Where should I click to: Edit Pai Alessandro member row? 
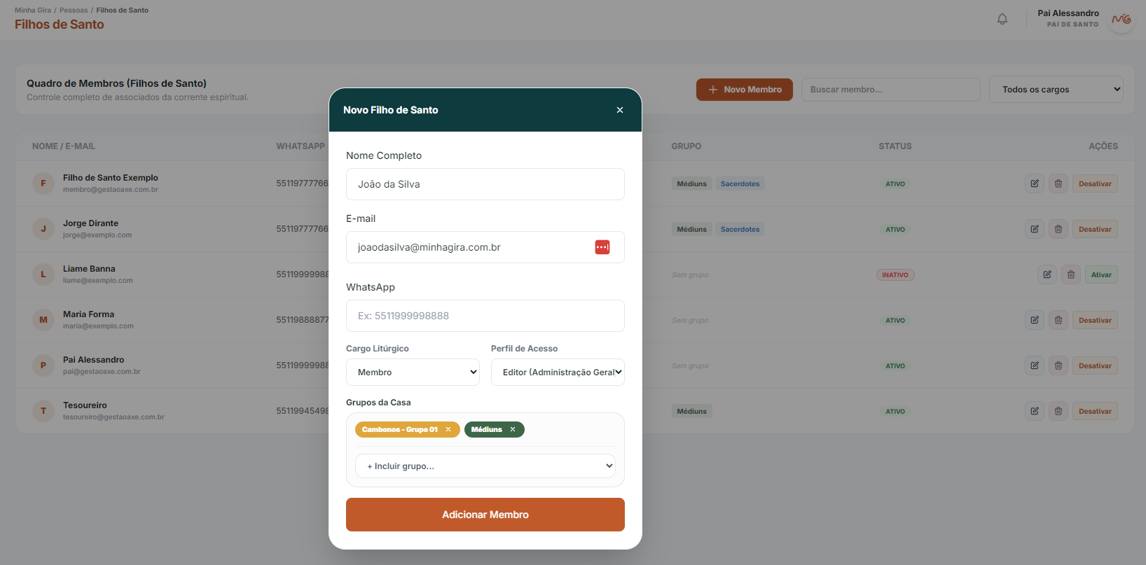(1035, 365)
